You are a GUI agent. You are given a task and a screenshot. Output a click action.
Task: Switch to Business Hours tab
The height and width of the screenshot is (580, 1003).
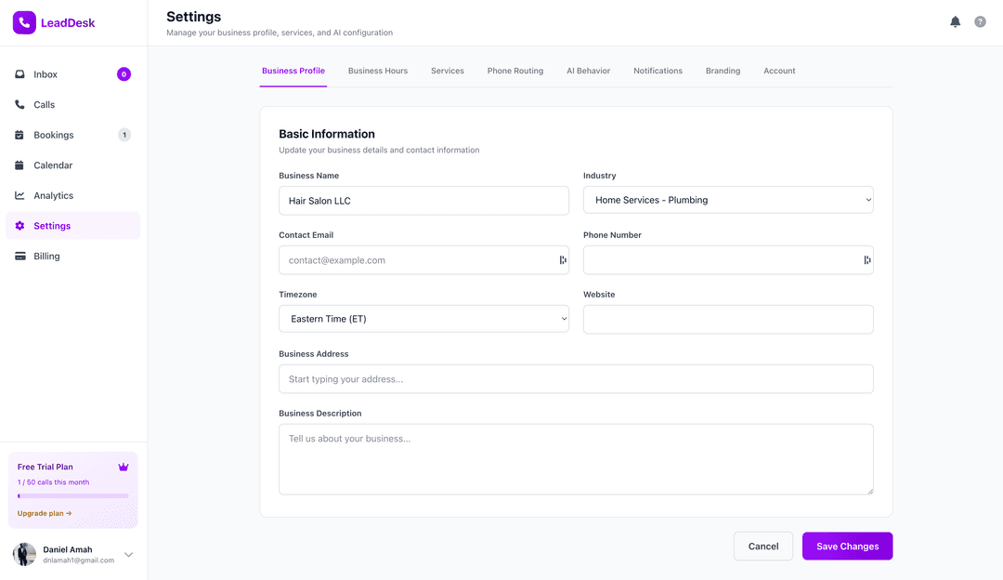[377, 71]
